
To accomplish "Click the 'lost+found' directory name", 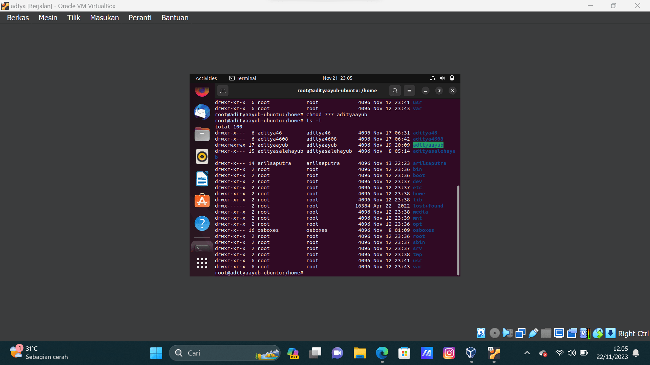I will click(428, 206).
